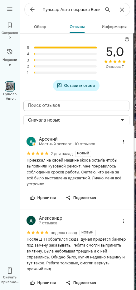Open the rating help question icon
The image size is (136, 290).
pos(127,39)
